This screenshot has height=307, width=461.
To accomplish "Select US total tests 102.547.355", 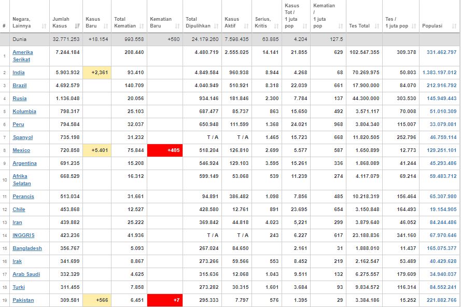I will click(x=364, y=52).
